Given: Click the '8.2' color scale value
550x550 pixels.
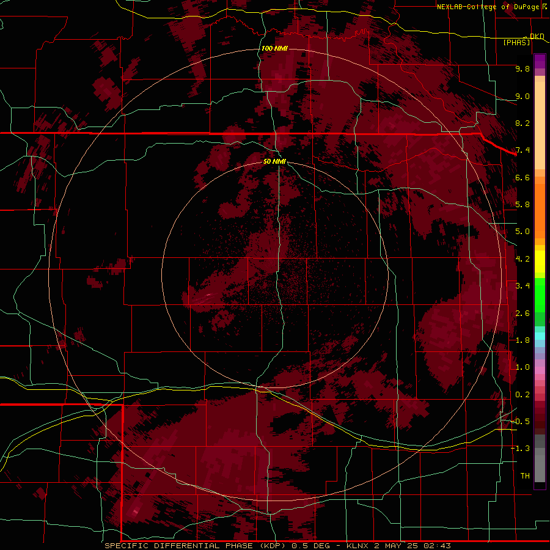Looking at the screenshot, I should (x=522, y=123).
